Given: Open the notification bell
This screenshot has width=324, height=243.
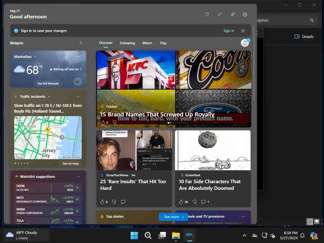Looking at the screenshot, I should (x=302, y=235).
